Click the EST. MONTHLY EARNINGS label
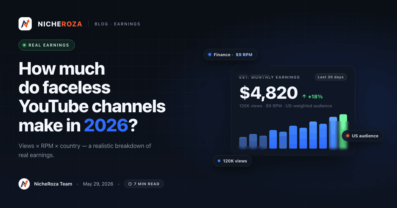 coord(269,77)
